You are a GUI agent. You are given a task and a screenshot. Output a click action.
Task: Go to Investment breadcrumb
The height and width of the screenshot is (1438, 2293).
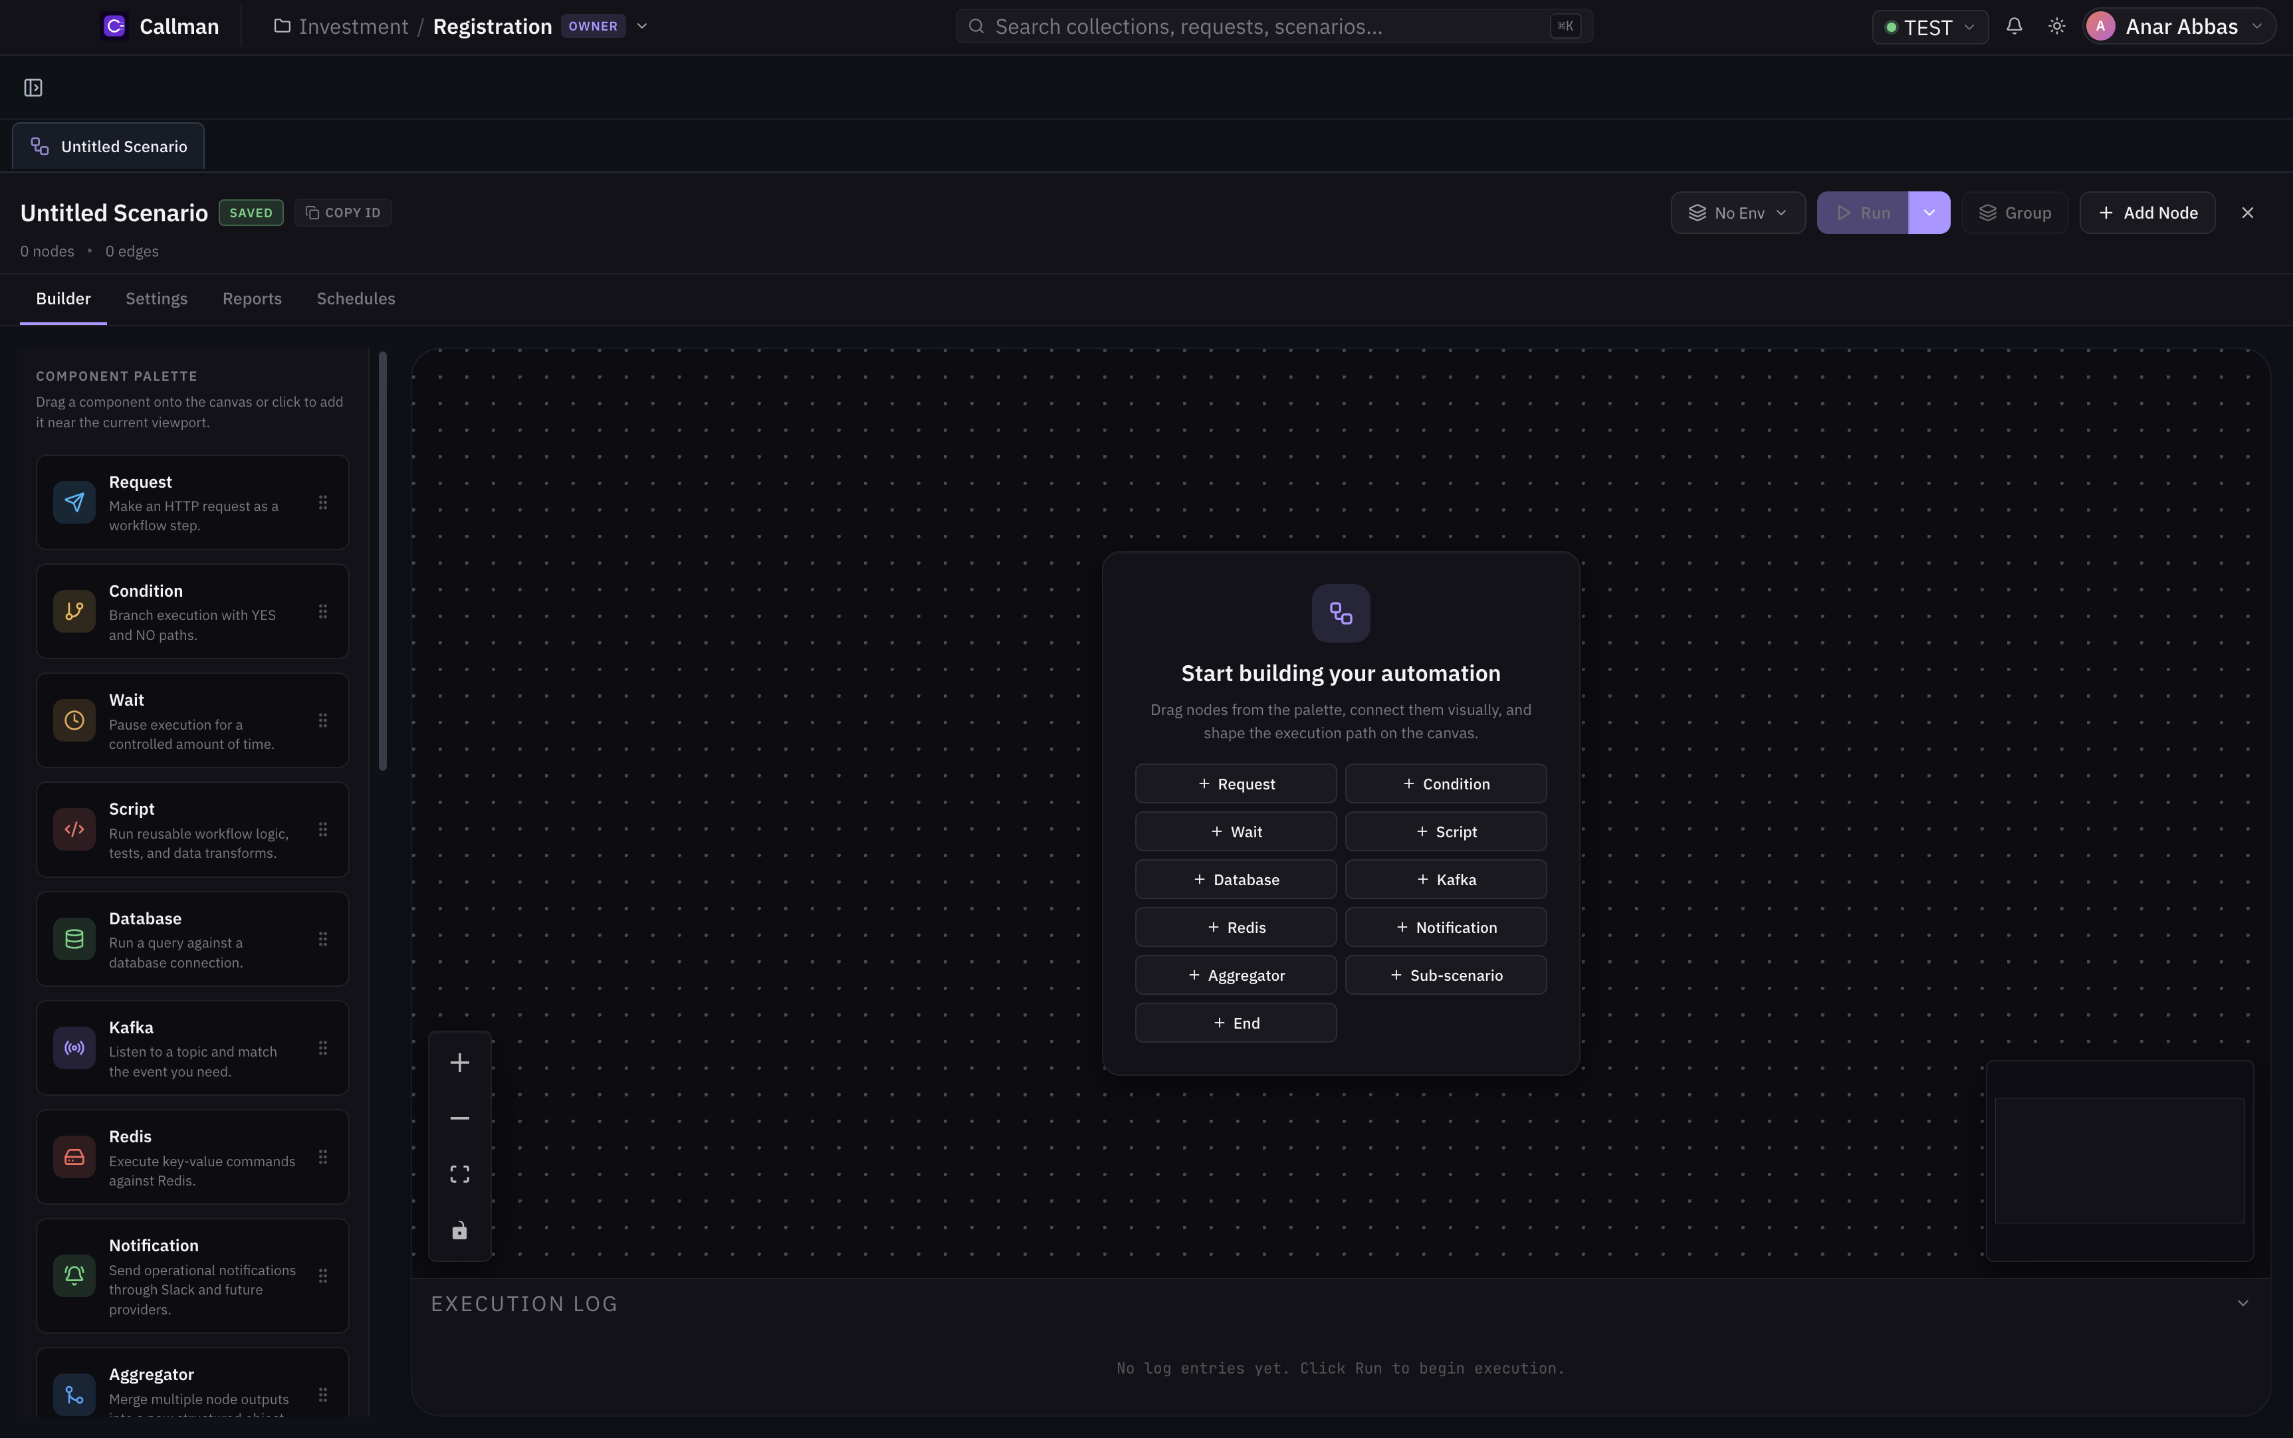(353, 26)
